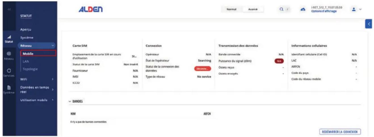The height and width of the screenshot is (137, 374).
Task: Click the Opérateur label
Action: (x=152, y=54)
